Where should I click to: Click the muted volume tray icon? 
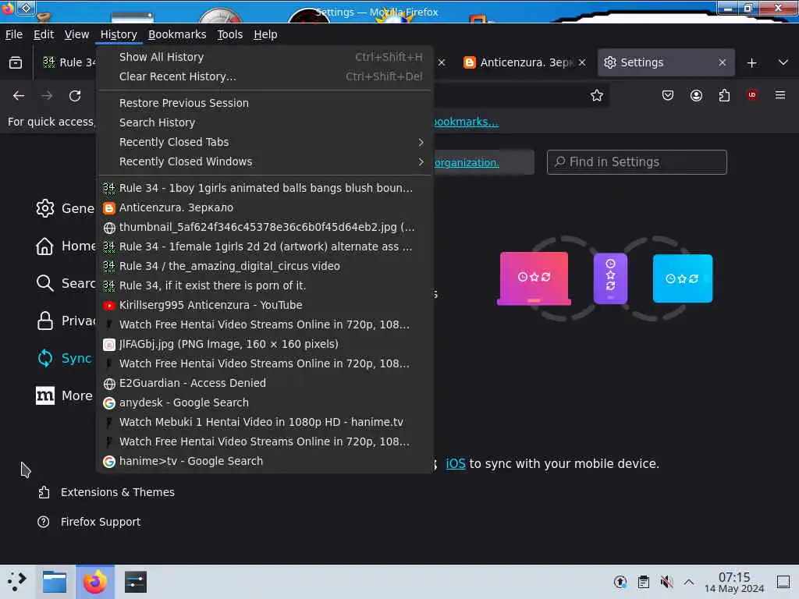pos(666,582)
